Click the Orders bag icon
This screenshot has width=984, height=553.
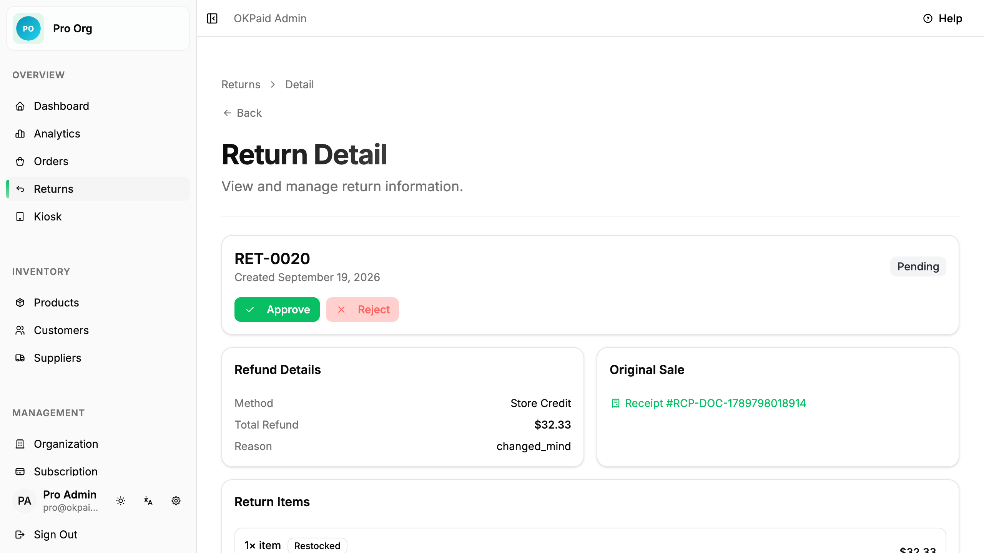coord(20,161)
